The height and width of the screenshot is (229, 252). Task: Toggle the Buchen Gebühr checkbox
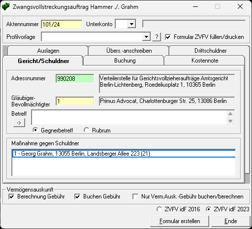[x=77, y=196]
